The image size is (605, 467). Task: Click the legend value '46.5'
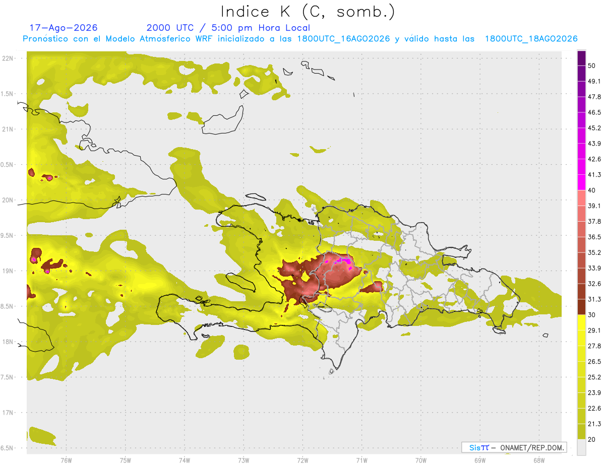(x=594, y=112)
